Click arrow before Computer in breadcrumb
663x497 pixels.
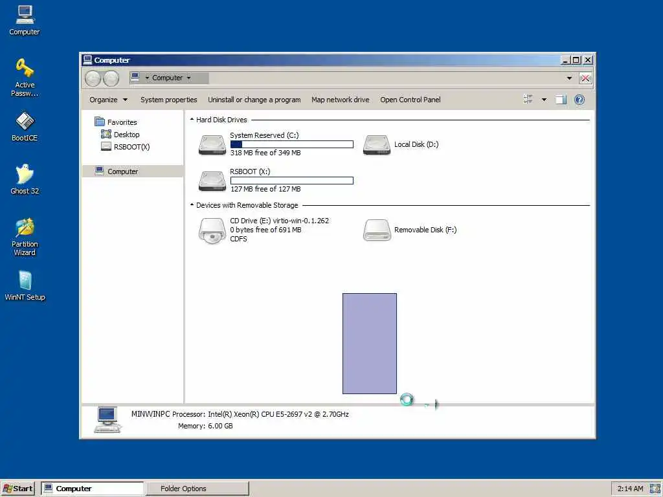pos(147,78)
